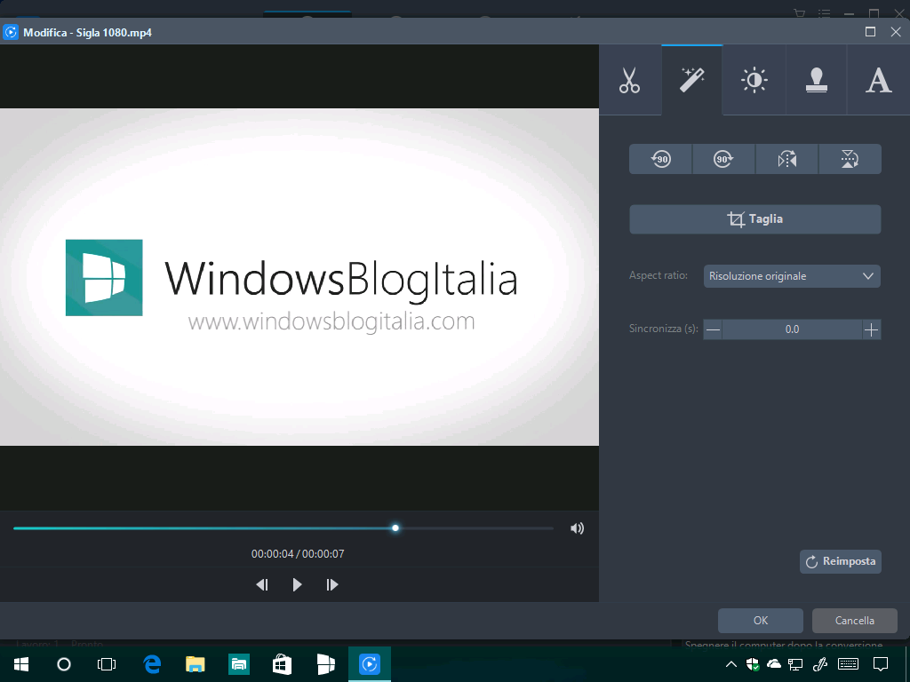
Task: Open File Explorer from taskbar
Action: coord(196,664)
